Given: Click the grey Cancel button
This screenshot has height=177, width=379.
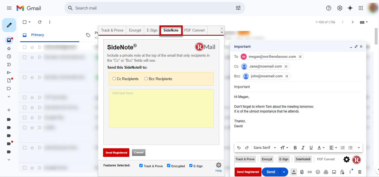Looking at the screenshot, I should (139, 152).
